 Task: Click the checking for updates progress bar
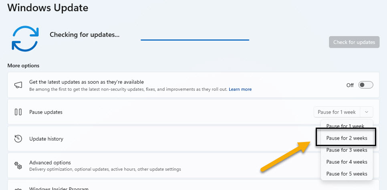[x=195, y=40]
